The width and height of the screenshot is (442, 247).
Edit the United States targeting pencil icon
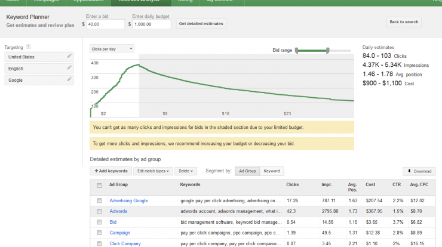tap(69, 56)
